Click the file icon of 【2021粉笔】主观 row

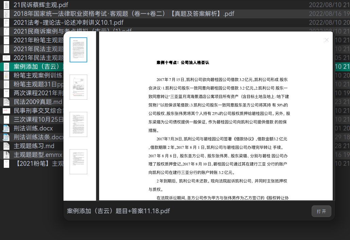[x=6, y=164]
